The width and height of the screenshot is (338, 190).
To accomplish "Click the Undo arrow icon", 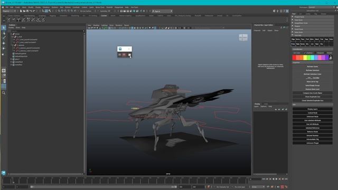I will coord(31,11).
